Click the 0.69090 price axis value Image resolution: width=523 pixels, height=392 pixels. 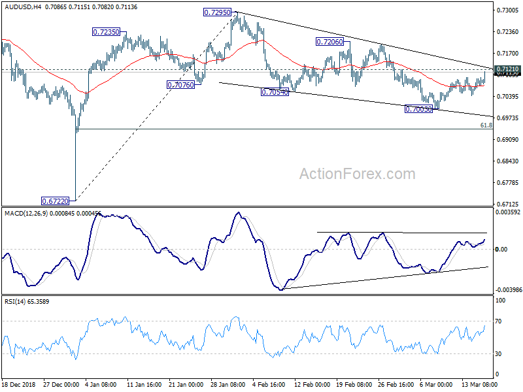tap(508, 140)
